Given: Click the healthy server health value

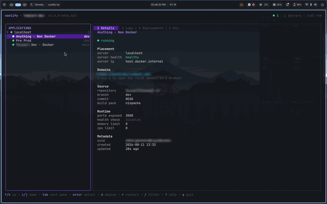Looking at the screenshot, I should point(132,57).
